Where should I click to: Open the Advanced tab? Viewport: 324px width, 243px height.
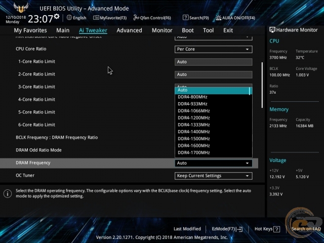130,30
